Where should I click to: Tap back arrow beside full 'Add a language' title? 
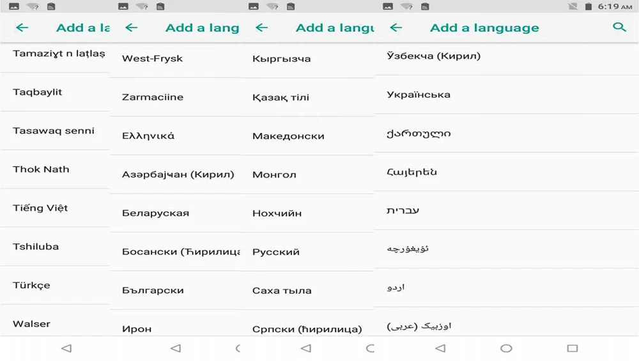click(396, 27)
